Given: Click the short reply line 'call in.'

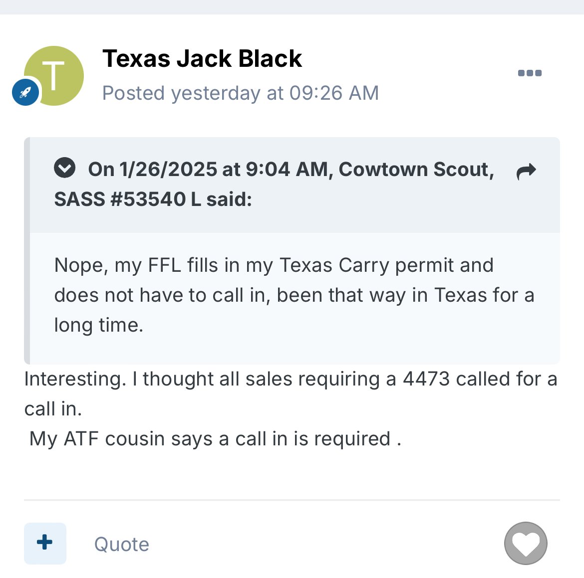Looking at the screenshot, I should (53, 409).
